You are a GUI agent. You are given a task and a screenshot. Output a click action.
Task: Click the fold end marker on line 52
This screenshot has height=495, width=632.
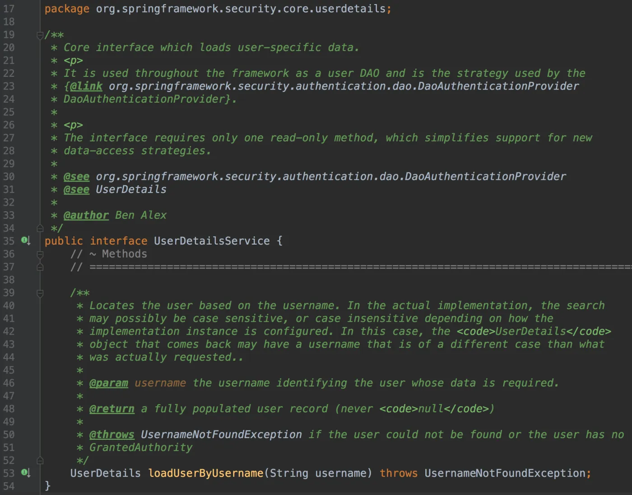[x=40, y=461]
